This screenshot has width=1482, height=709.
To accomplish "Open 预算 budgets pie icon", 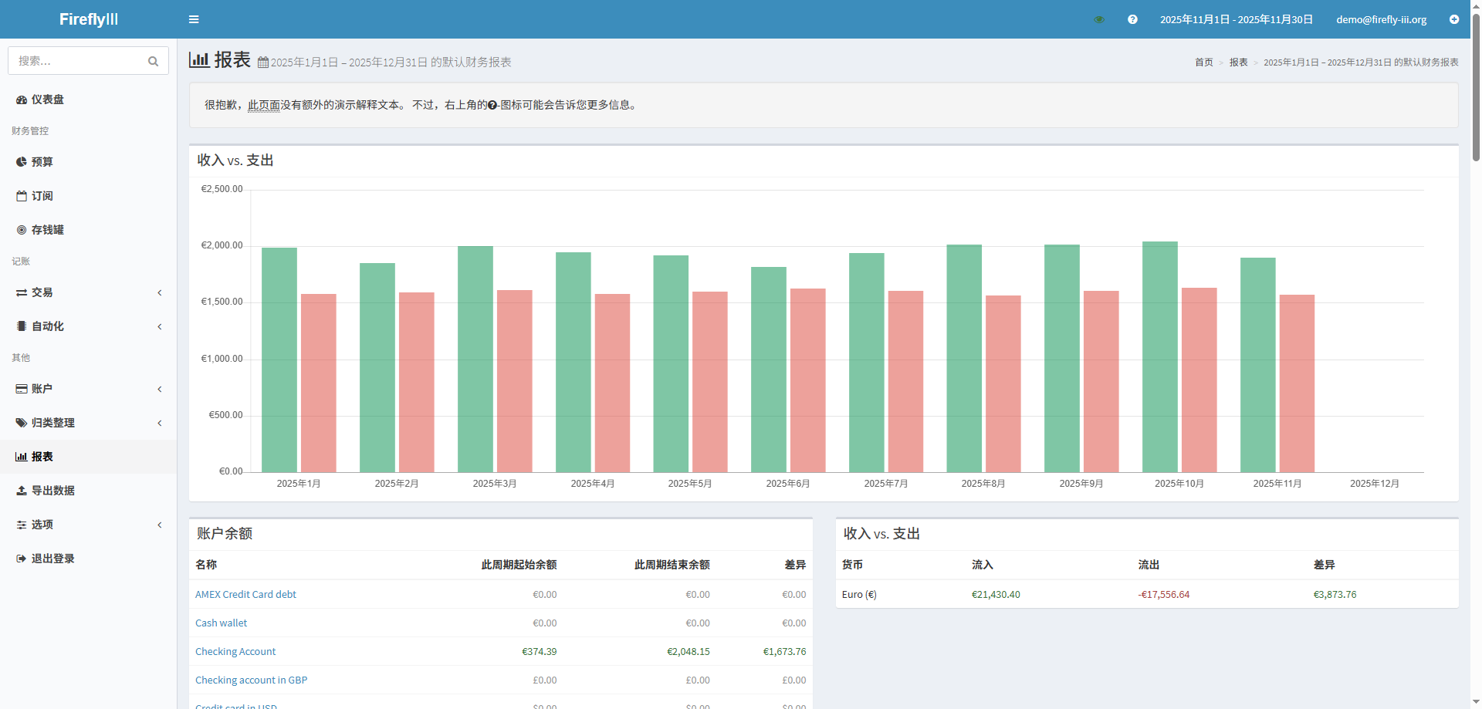I will (x=22, y=162).
